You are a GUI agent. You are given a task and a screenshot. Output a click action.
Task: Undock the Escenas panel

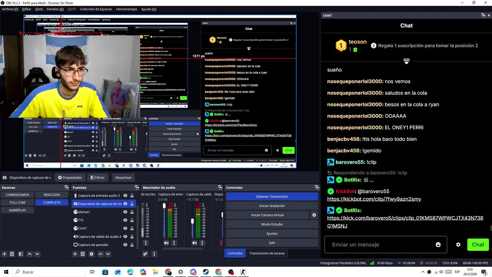coord(66,188)
